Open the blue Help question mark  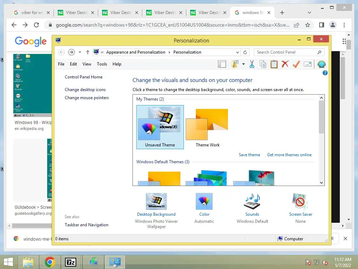[x=325, y=73]
